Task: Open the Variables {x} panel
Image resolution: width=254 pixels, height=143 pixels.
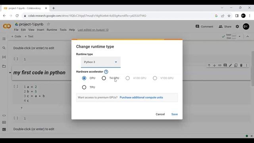Action: tap(4, 57)
